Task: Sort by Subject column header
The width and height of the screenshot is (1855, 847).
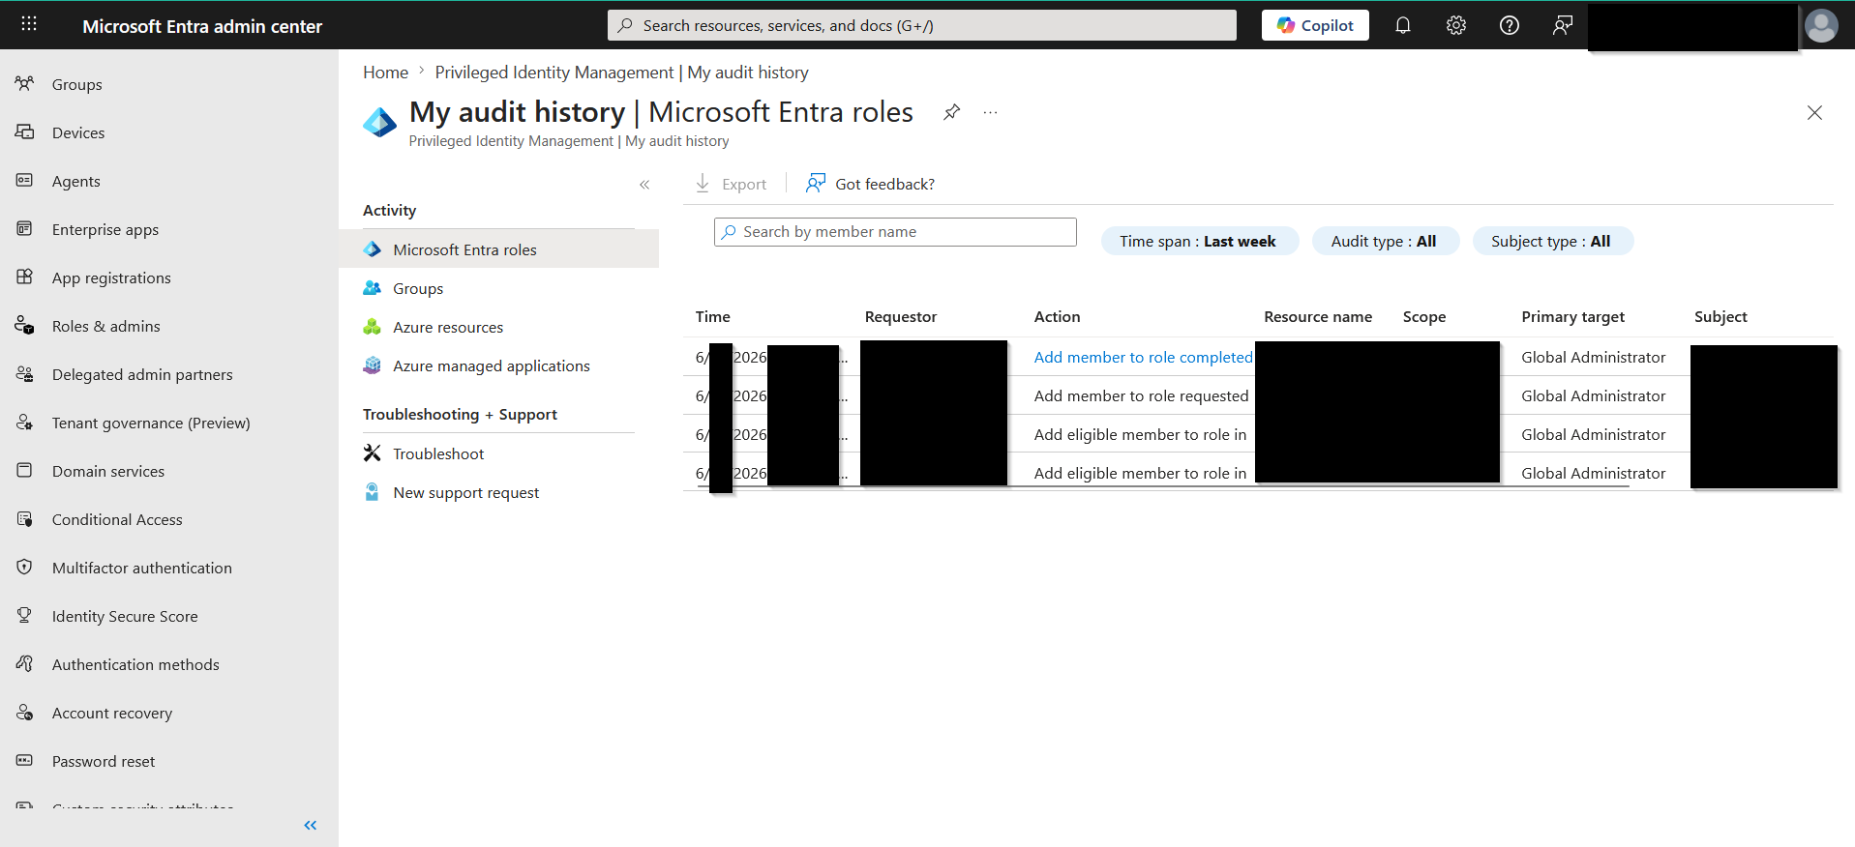Action: click(x=1720, y=316)
